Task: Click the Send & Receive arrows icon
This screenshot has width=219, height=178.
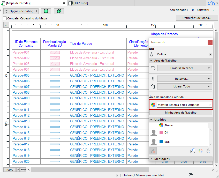Action: click(153, 68)
